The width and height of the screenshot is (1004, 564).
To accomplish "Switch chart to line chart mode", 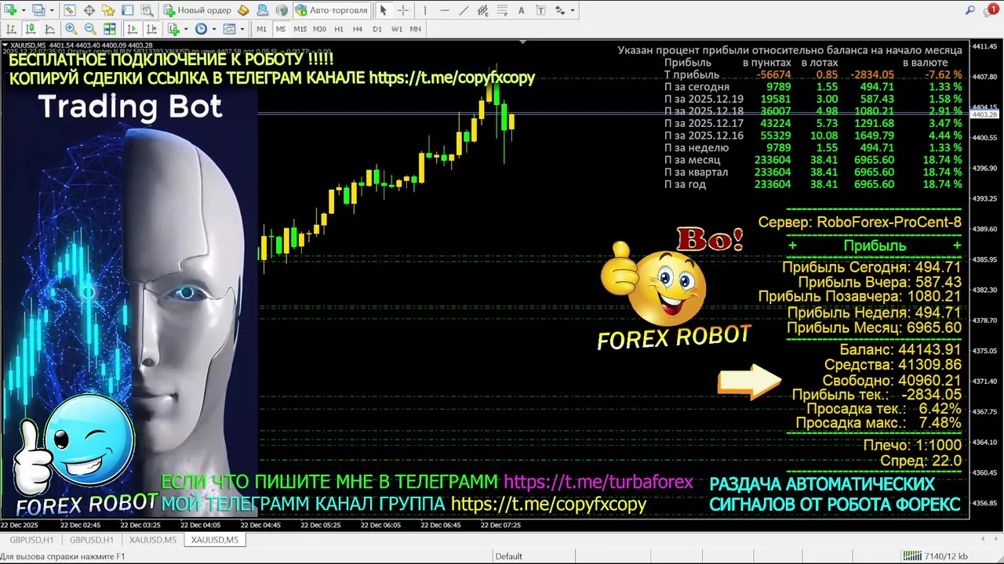I will (49, 29).
